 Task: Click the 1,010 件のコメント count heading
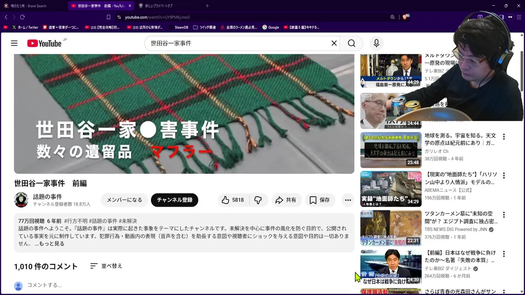click(x=46, y=266)
